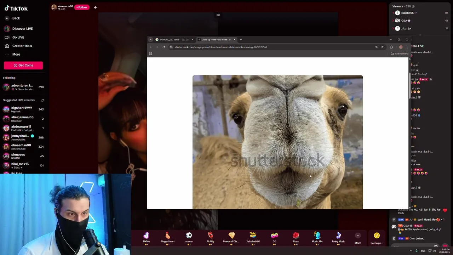The height and width of the screenshot is (255, 453).
Task: Open the zoom magnifier icon in address bar
Action: [377, 47]
